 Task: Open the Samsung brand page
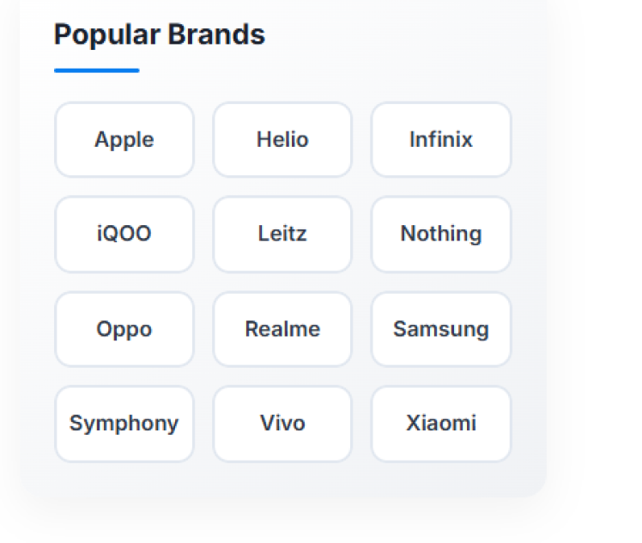pos(441,329)
